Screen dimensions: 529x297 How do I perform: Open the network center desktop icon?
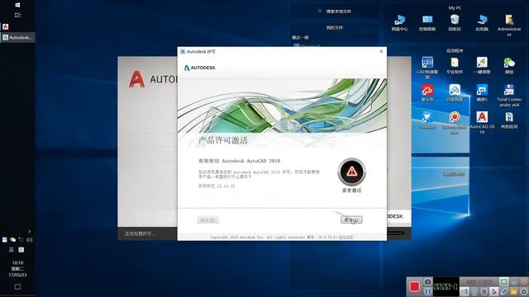pos(400,23)
